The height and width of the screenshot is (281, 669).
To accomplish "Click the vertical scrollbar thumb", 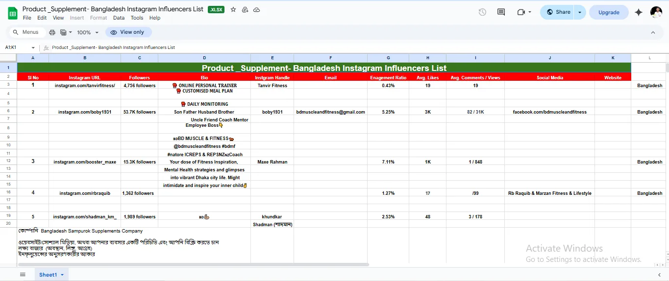I will pyautogui.click(x=666, y=68).
